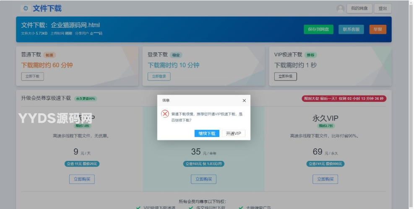Click 立即升级 under VIP极速下载
Screen dimensions: 414x209
286,76
